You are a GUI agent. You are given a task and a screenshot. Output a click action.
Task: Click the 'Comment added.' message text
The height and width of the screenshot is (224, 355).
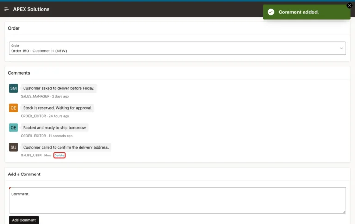(299, 12)
